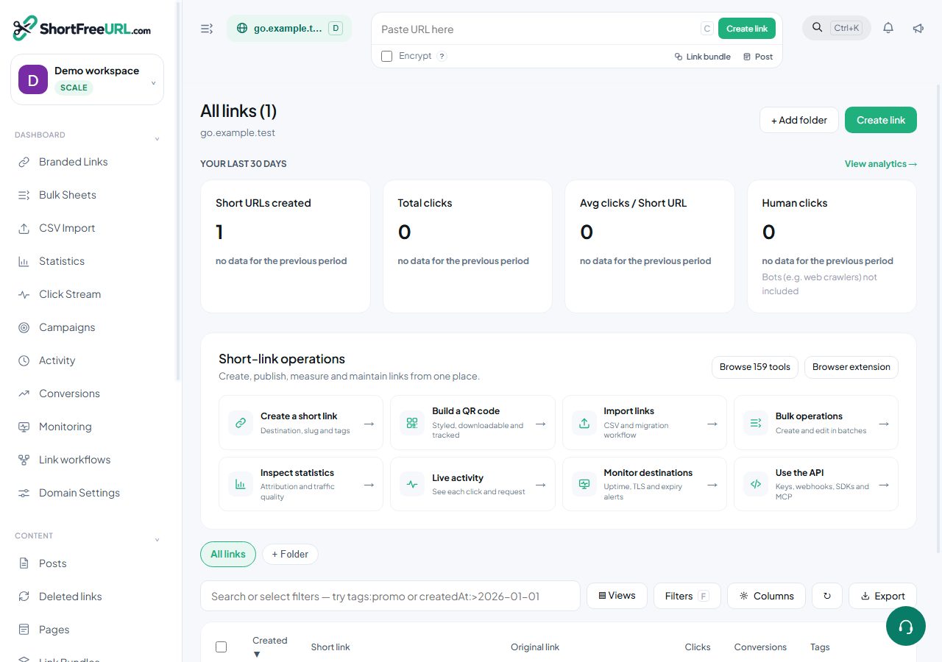
Task: Open the announcements megaphone icon
Action: click(x=918, y=28)
